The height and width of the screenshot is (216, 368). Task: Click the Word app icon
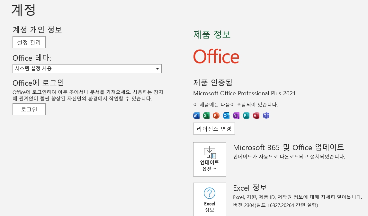(x=196, y=116)
